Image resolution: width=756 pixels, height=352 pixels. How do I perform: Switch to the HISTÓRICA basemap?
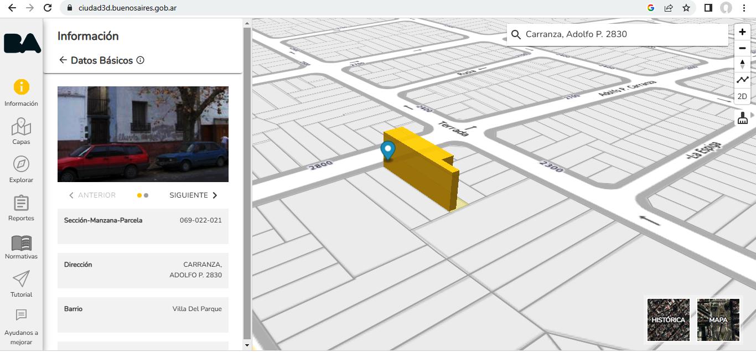[x=669, y=320]
